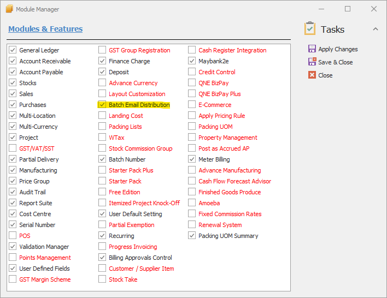The height and width of the screenshot is (298, 387).
Task: Enable the GST/VAT/SST checkbox
Action: click(x=13, y=148)
